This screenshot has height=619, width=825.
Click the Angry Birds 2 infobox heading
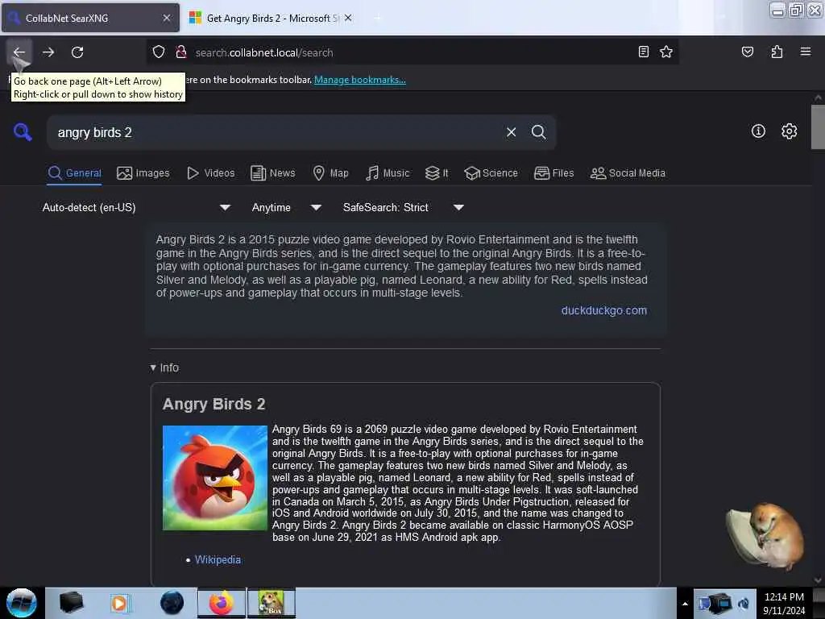click(214, 404)
